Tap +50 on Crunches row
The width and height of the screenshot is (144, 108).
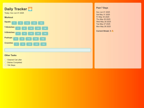click(43, 44)
